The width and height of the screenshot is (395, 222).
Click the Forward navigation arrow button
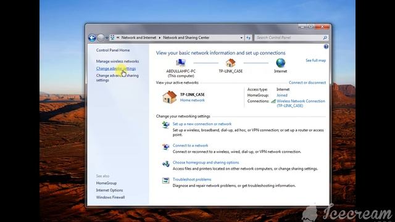[101, 38]
